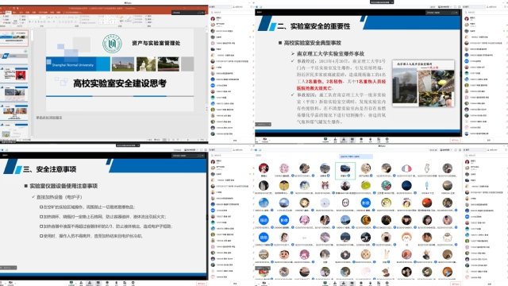Open share screen icon below safety precautions slide

tap(71, 283)
